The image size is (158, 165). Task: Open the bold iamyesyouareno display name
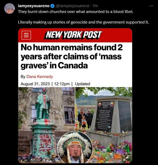tap(34, 6)
